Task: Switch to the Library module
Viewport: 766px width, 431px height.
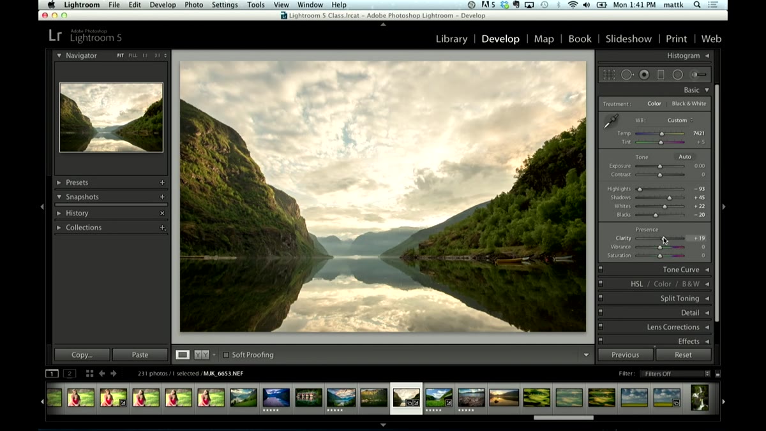Action: [x=451, y=39]
